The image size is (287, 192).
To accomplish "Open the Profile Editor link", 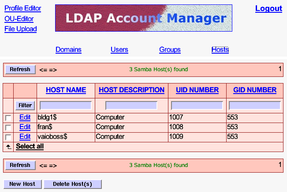I will (22, 8).
